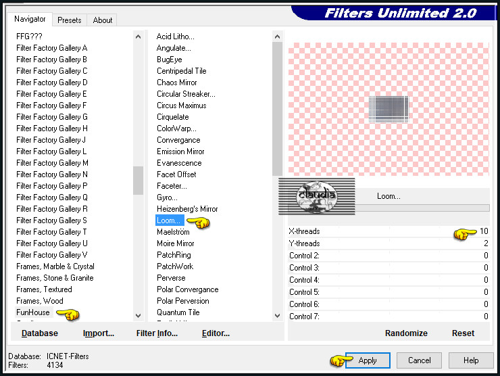
Task: Choose Circular Streaker... filter
Action: (x=186, y=94)
